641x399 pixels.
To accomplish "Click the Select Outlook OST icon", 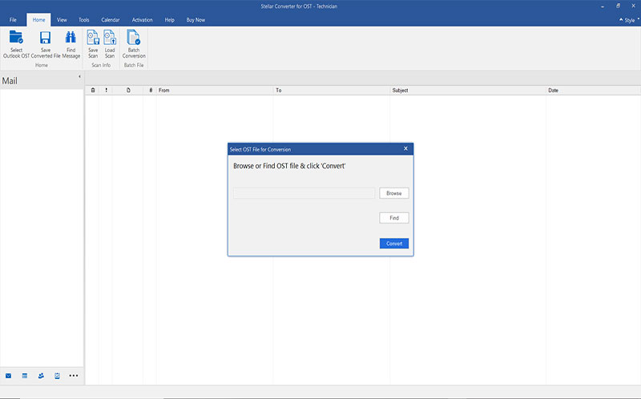I will 16,37.
